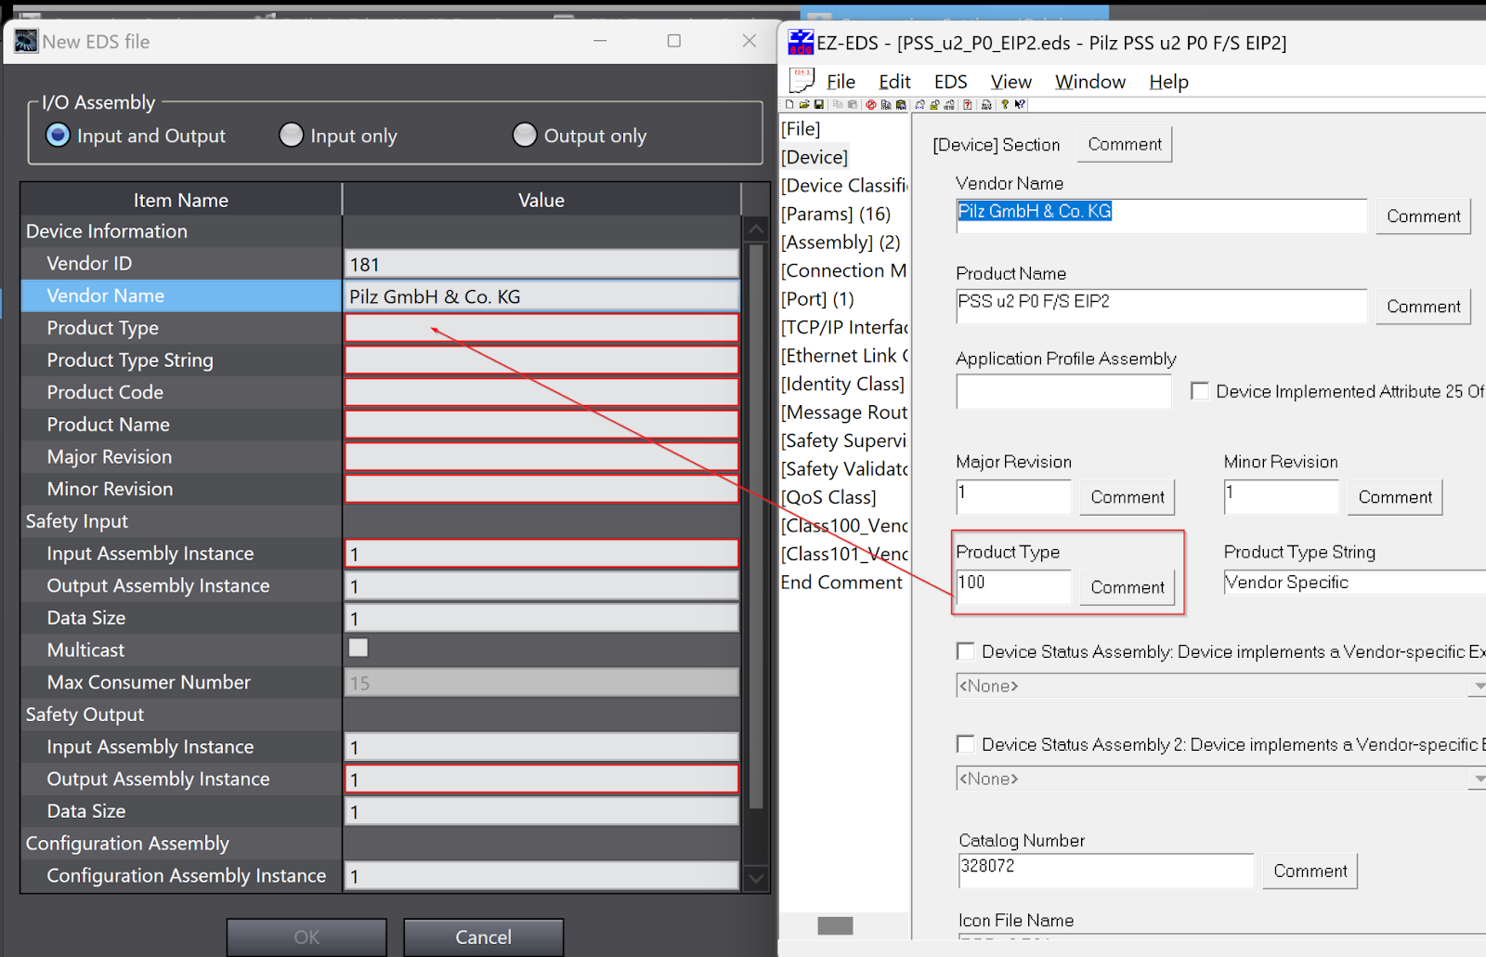Click the New EDS file window icon
The height and width of the screenshot is (957, 1486).
tap(26, 41)
